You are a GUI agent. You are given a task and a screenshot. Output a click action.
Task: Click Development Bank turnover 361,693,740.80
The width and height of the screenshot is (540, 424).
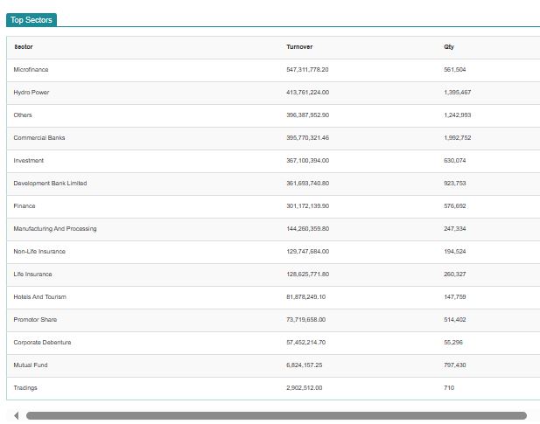coord(307,184)
